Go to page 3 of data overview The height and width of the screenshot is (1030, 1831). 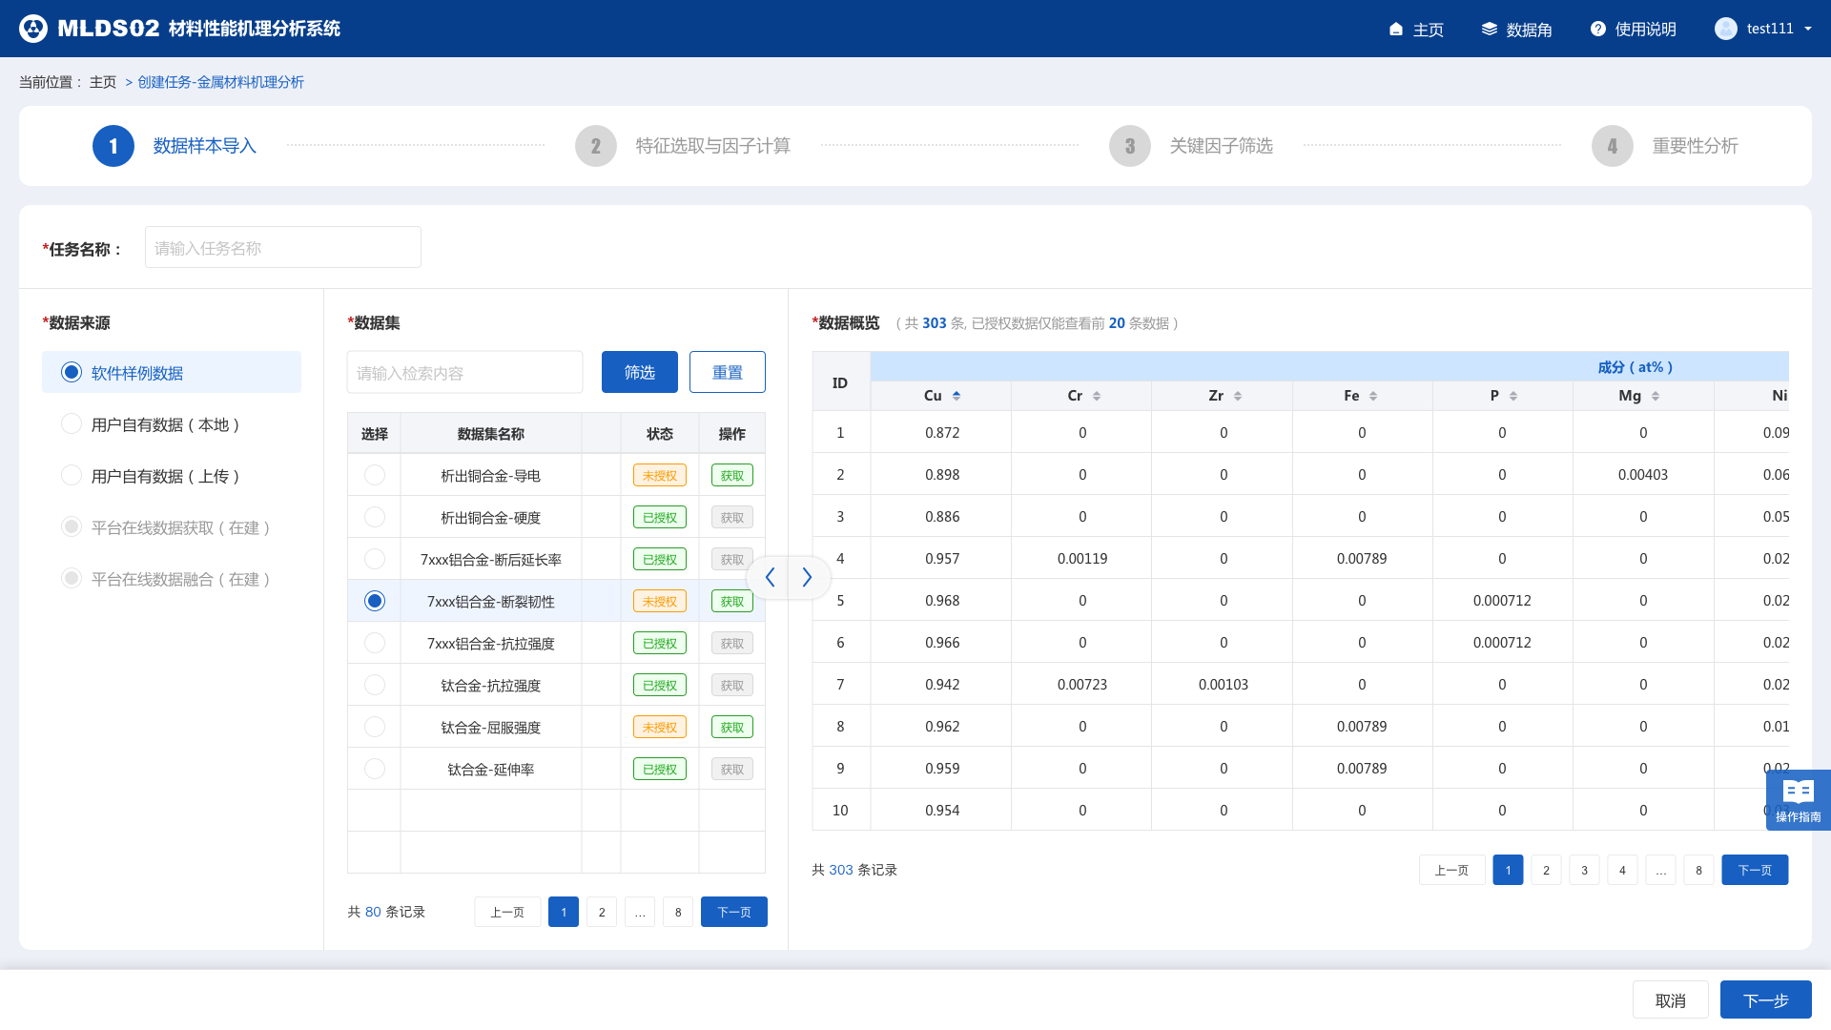point(1584,870)
